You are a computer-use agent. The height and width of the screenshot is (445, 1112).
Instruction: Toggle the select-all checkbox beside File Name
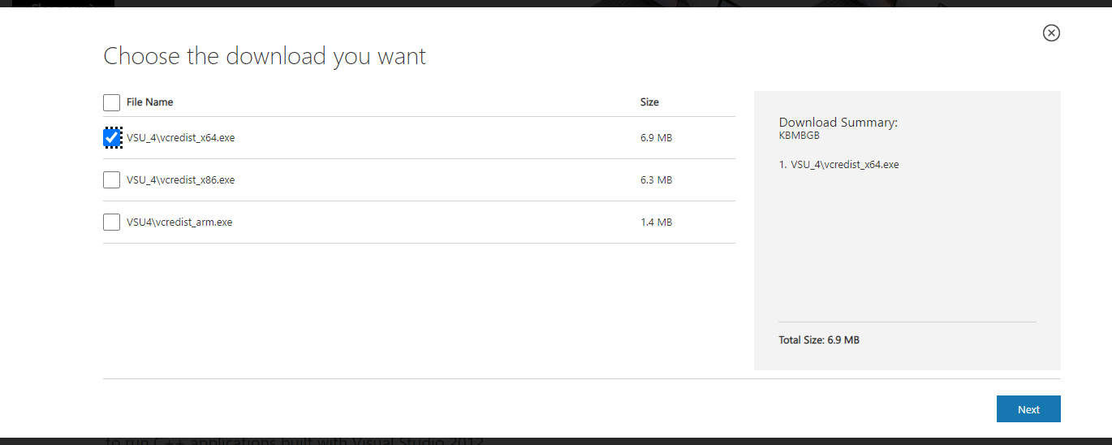pyautogui.click(x=112, y=102)
